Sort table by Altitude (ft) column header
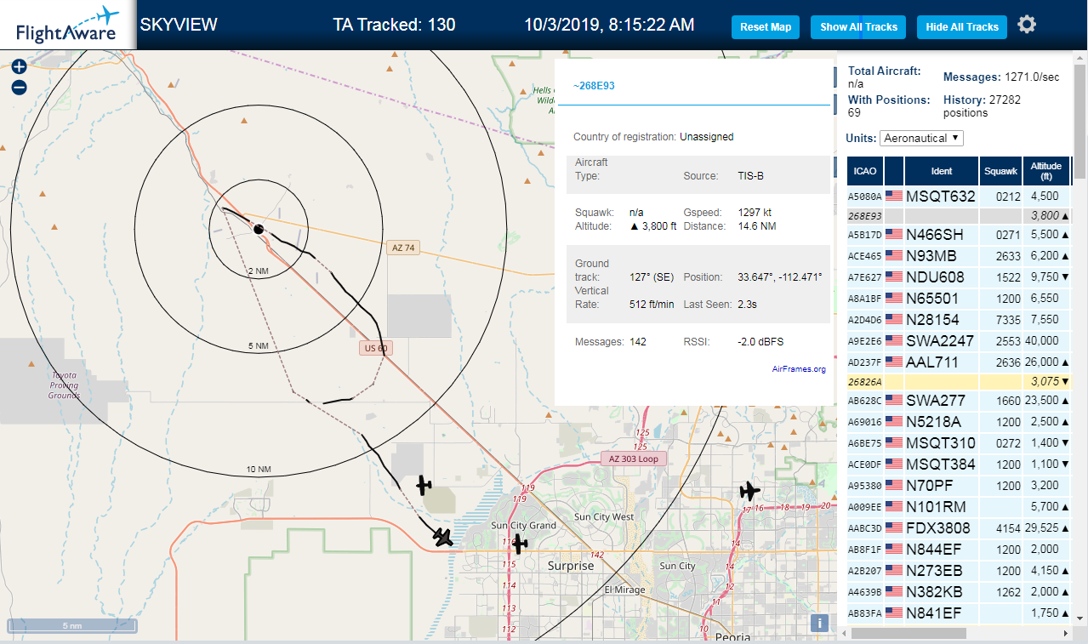 (x=1046, y=171)
